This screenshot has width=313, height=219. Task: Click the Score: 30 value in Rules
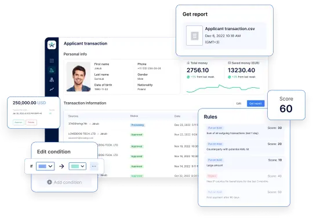[275, 128]
